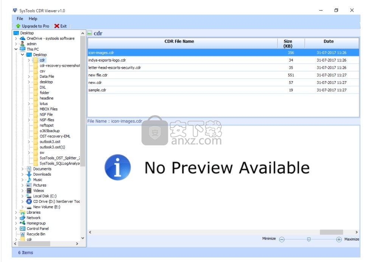Click the Libraries icon
This screenshot has height=262, width=365.
(23, 212)
